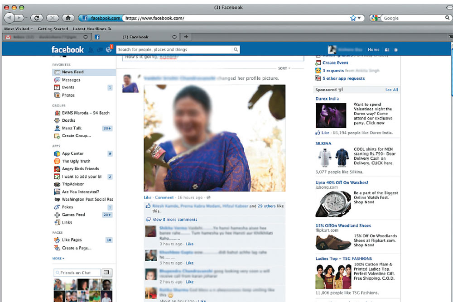Click the settings gear in Facebook header

click(396, 50)
